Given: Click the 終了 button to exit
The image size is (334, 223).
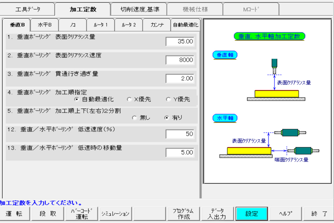Looking at the screenshot, I should click(x=319, y=214).
